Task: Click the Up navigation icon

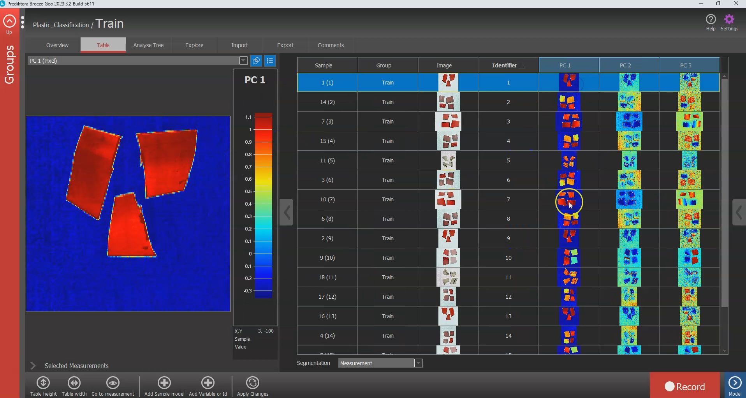Action: coord(9,22)
